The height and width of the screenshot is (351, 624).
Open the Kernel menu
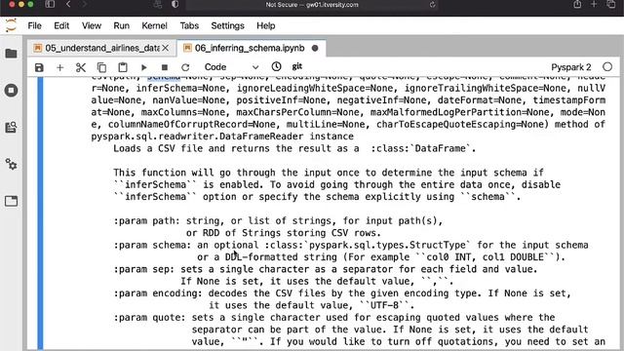(x=154, y=26)
